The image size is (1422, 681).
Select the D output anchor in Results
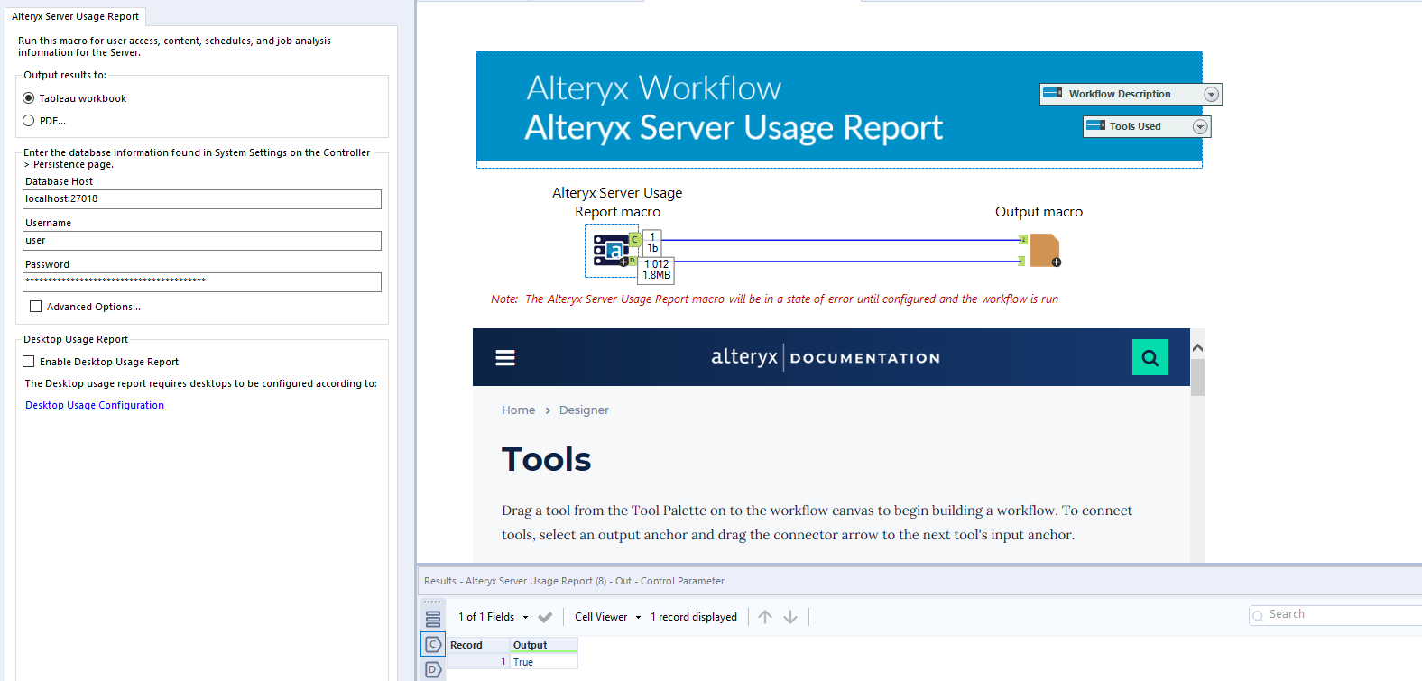tap(433, 669)
